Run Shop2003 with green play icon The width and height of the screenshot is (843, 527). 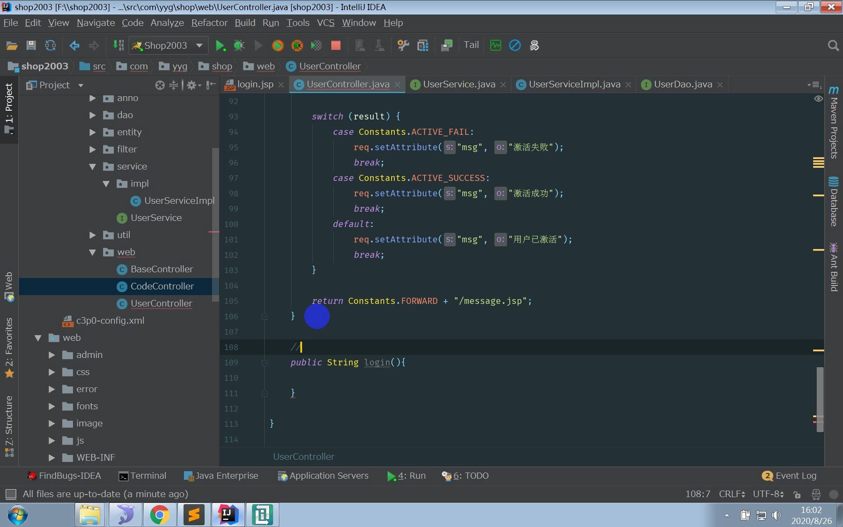(x=220, y=45)
